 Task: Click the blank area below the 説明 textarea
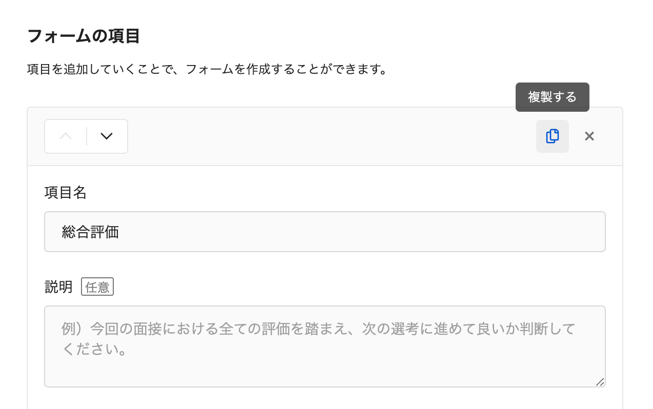tap(325, 399)
